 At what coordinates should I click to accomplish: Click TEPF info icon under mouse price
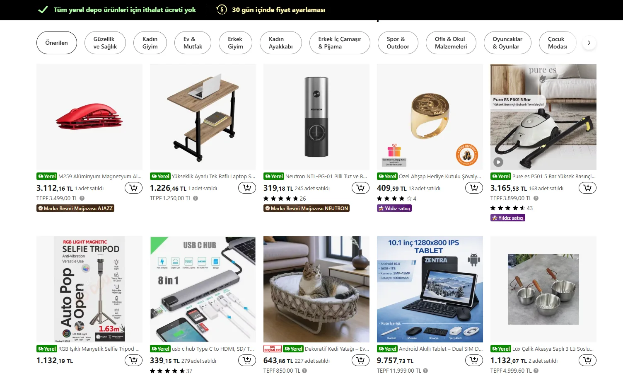(82, 199)
